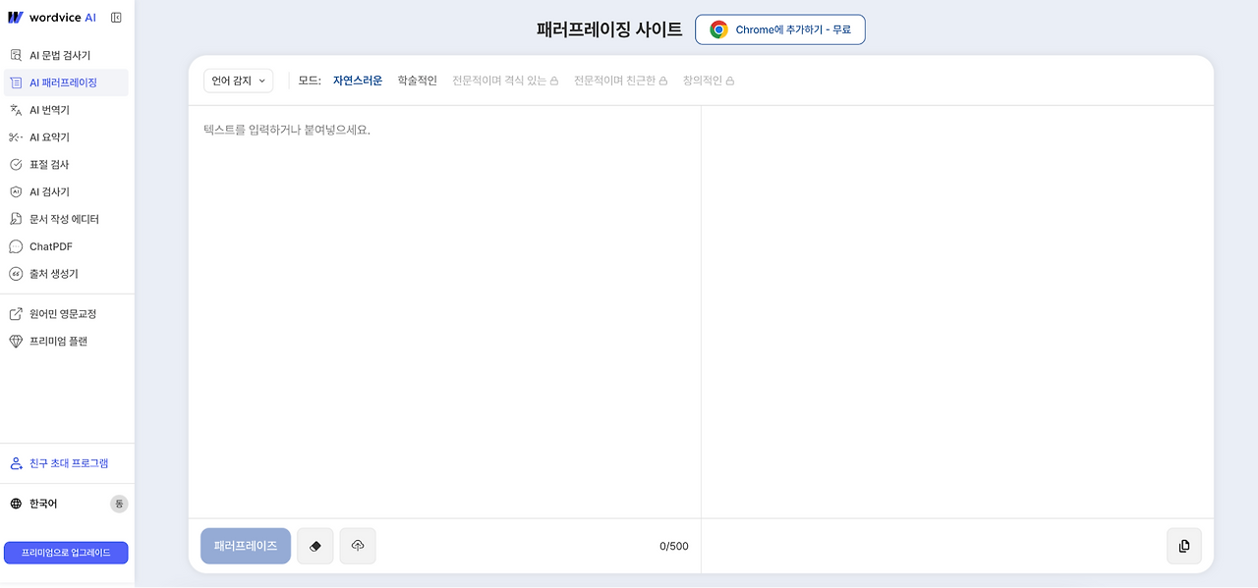1258x588 pixels.
Task: Open AI 요약기 menu item
Action: (x=65, y=137)
